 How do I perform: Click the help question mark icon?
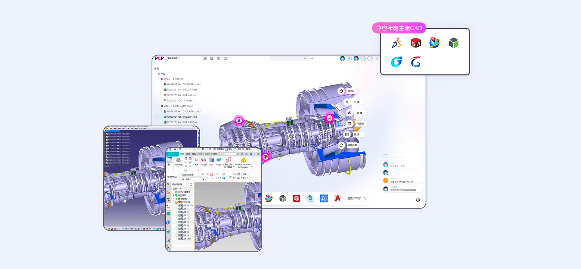click(x=418, y=200)
